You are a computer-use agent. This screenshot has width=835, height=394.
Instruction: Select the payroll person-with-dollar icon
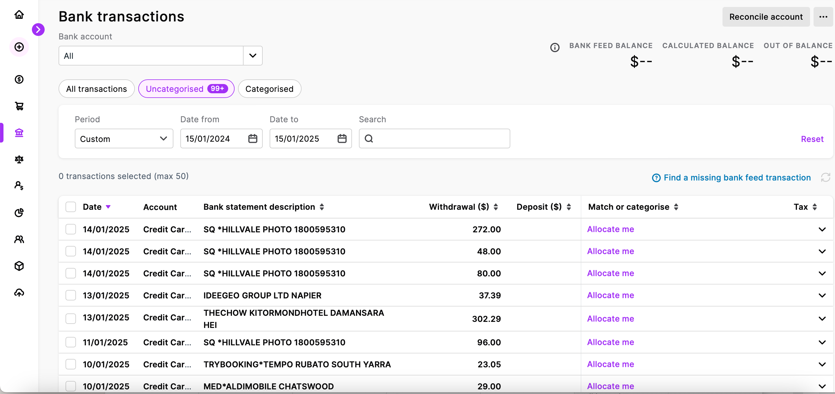click(x=19, y=186)
